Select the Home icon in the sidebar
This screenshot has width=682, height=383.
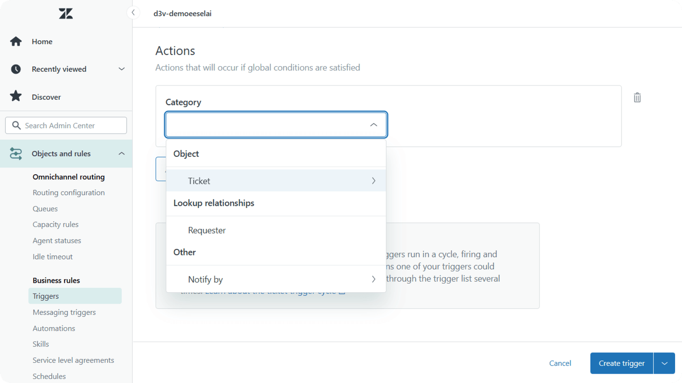coord(15,41)
